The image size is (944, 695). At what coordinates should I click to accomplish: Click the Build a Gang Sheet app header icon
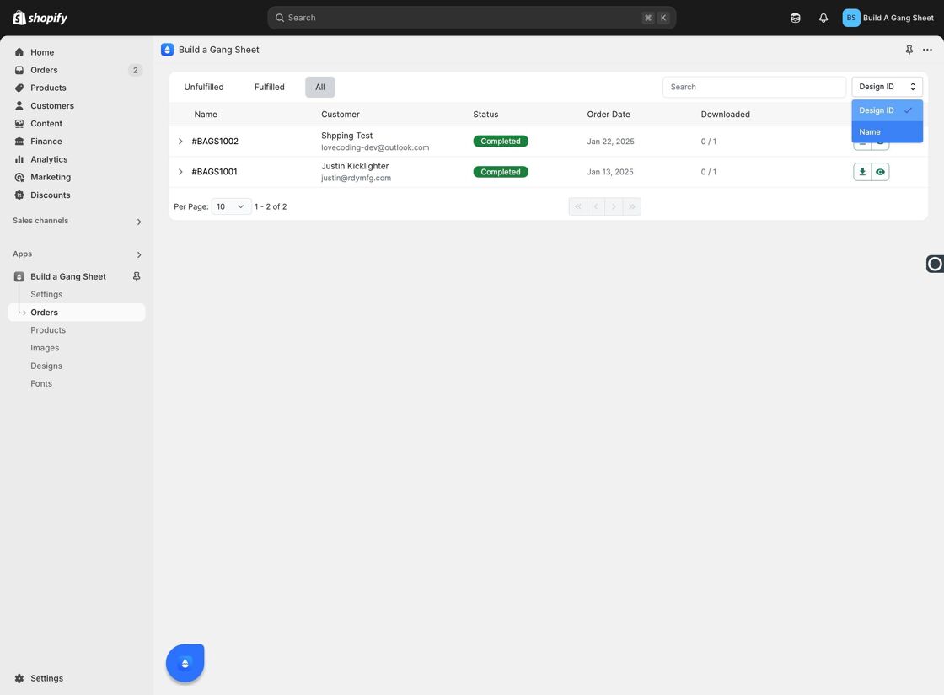(168, 50)
